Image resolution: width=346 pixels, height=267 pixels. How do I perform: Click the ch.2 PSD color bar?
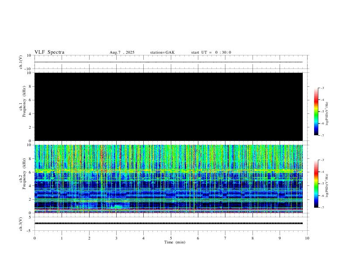[316, 184]
